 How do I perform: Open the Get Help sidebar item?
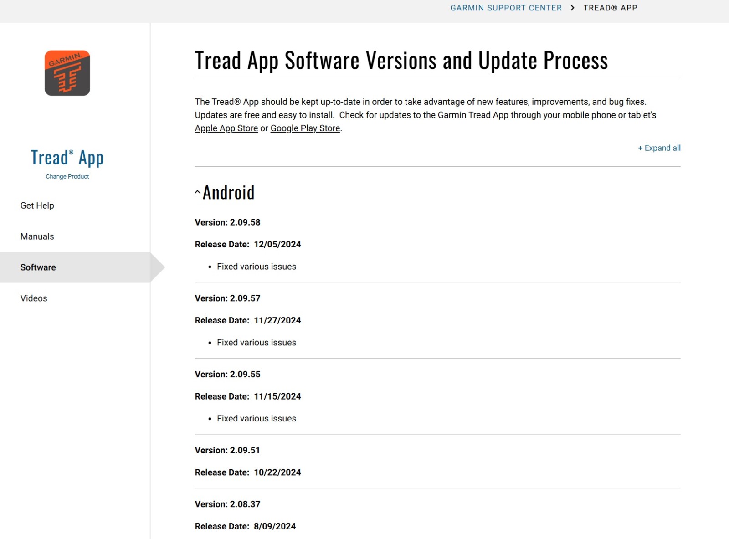point(37,205)
